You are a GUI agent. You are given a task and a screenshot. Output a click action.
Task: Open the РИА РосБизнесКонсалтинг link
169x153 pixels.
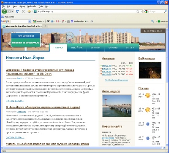(x=117, y=80)
